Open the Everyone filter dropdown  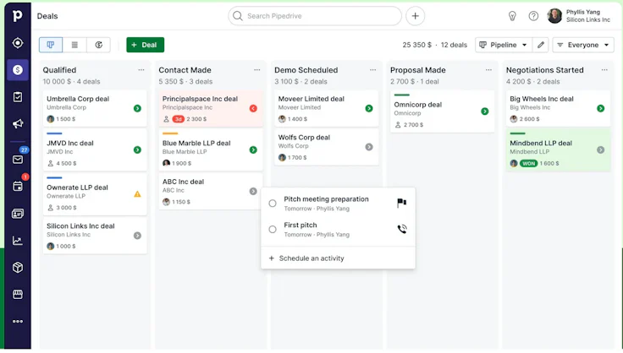(x=583, y=45)
